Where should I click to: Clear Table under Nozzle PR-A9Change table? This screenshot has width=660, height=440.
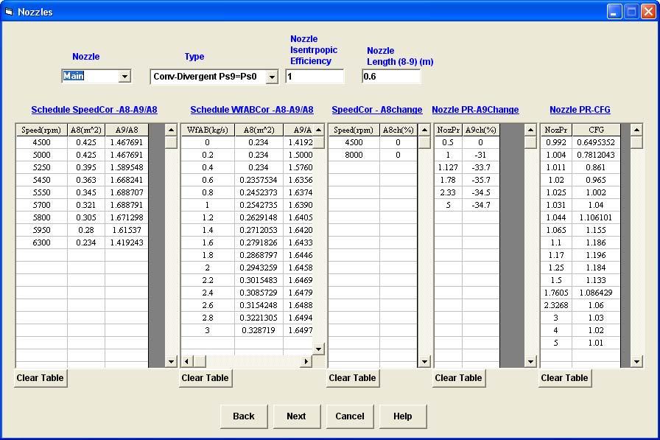(x=459, y=378)
